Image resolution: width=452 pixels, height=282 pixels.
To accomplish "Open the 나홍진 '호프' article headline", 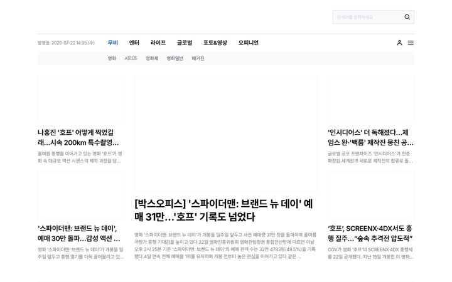I will tap(78, 137).
